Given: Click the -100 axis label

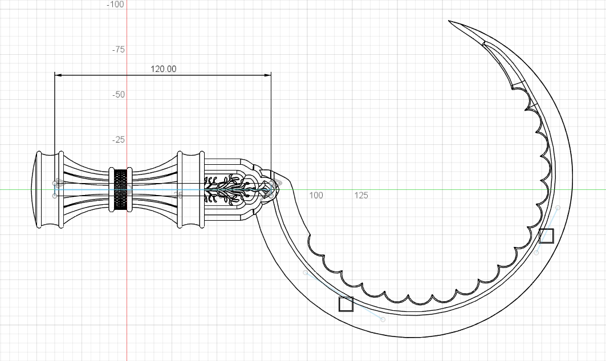Looking at the screenshot, I should [x=115, y=4].
